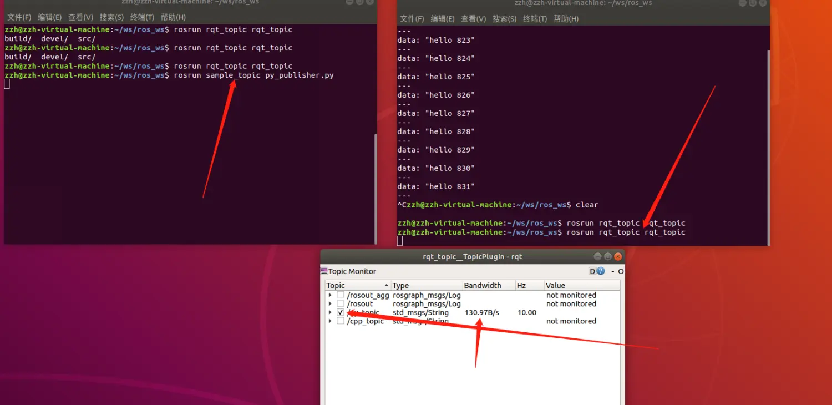Close the rqt_topic__TopicPlugin window

pyautogui.click(x=618, y=256)
